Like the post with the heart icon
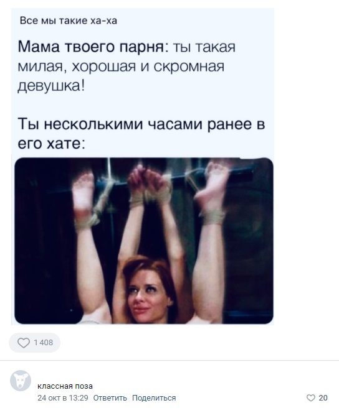This screenshot has width=339, height=413. point(24,343)
